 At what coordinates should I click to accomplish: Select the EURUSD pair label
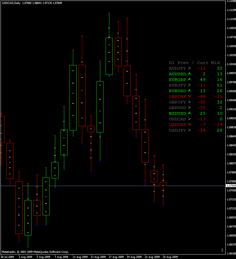[177, 91]
